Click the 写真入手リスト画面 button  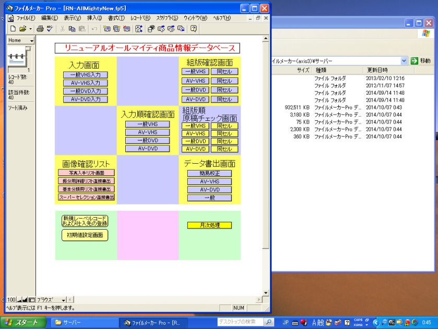coord(86,173)
